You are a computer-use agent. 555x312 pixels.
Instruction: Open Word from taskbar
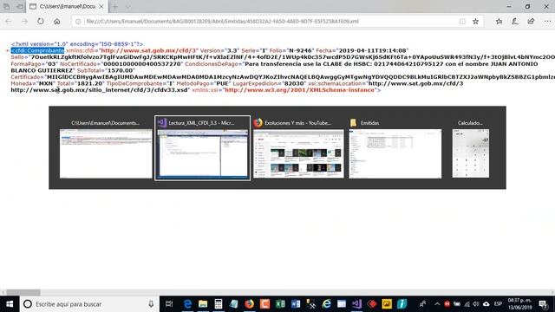tap(296, 304)
